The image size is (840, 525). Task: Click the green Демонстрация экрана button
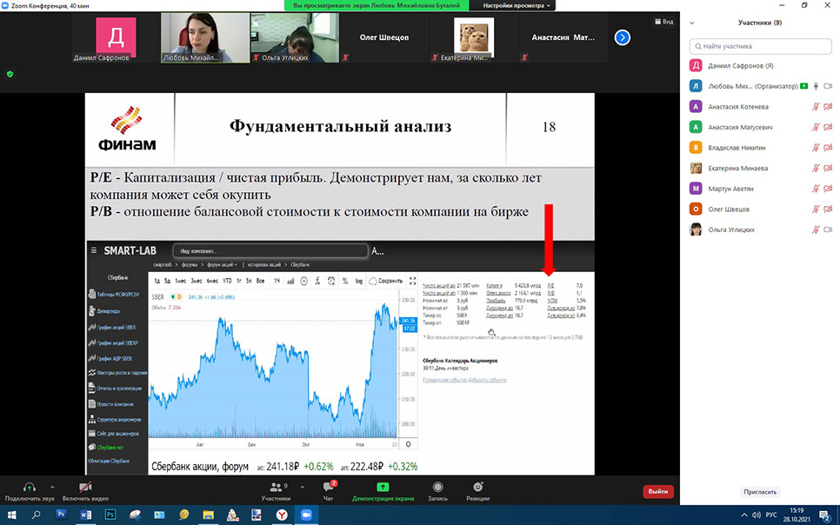383,488
